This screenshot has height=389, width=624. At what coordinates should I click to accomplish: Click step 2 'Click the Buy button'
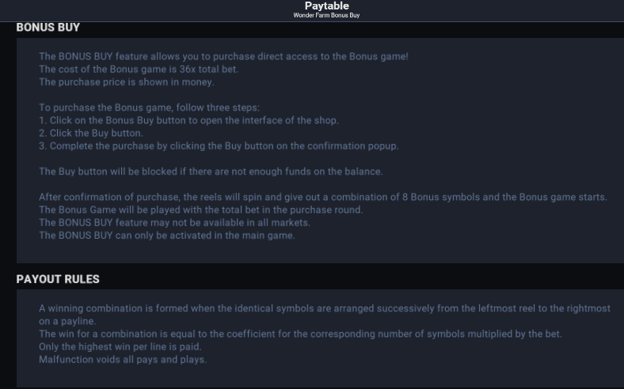(91, 133)
